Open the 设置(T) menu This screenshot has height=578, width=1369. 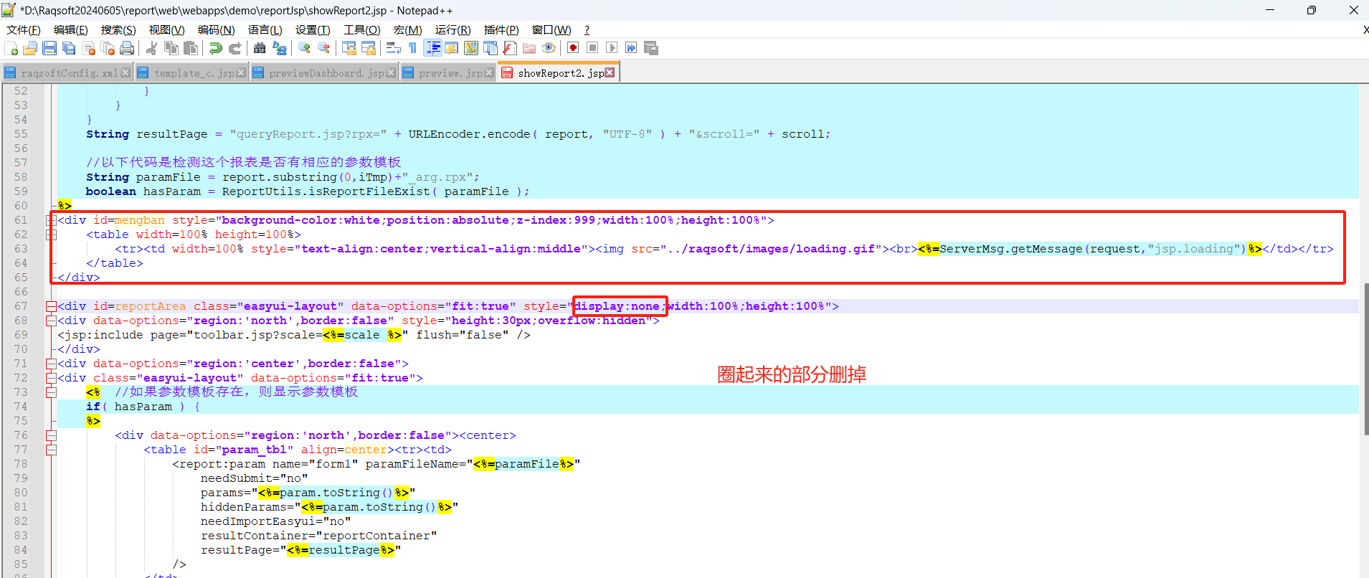313,29
